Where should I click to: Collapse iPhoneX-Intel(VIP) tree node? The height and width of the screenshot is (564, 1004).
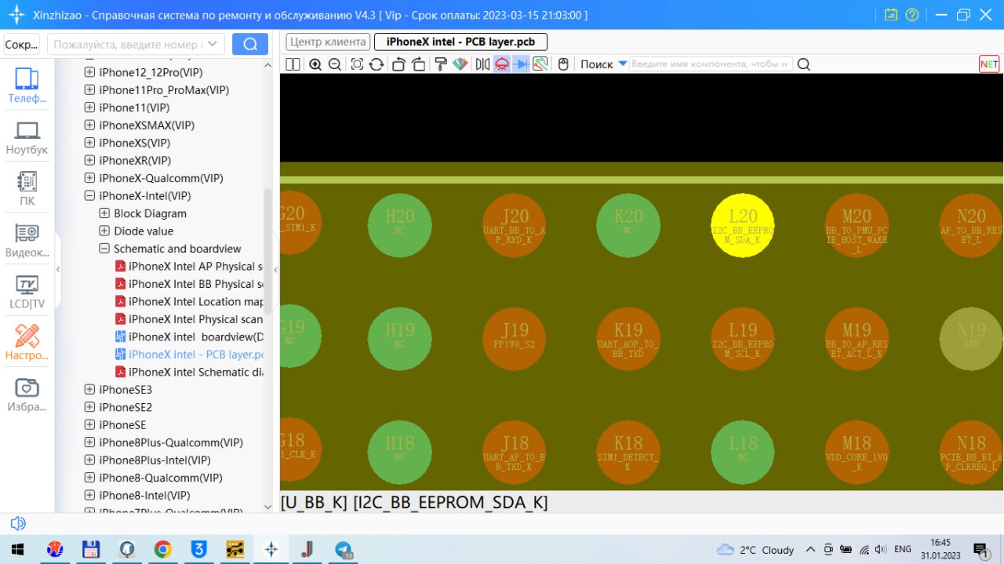(x=89, y=196)
